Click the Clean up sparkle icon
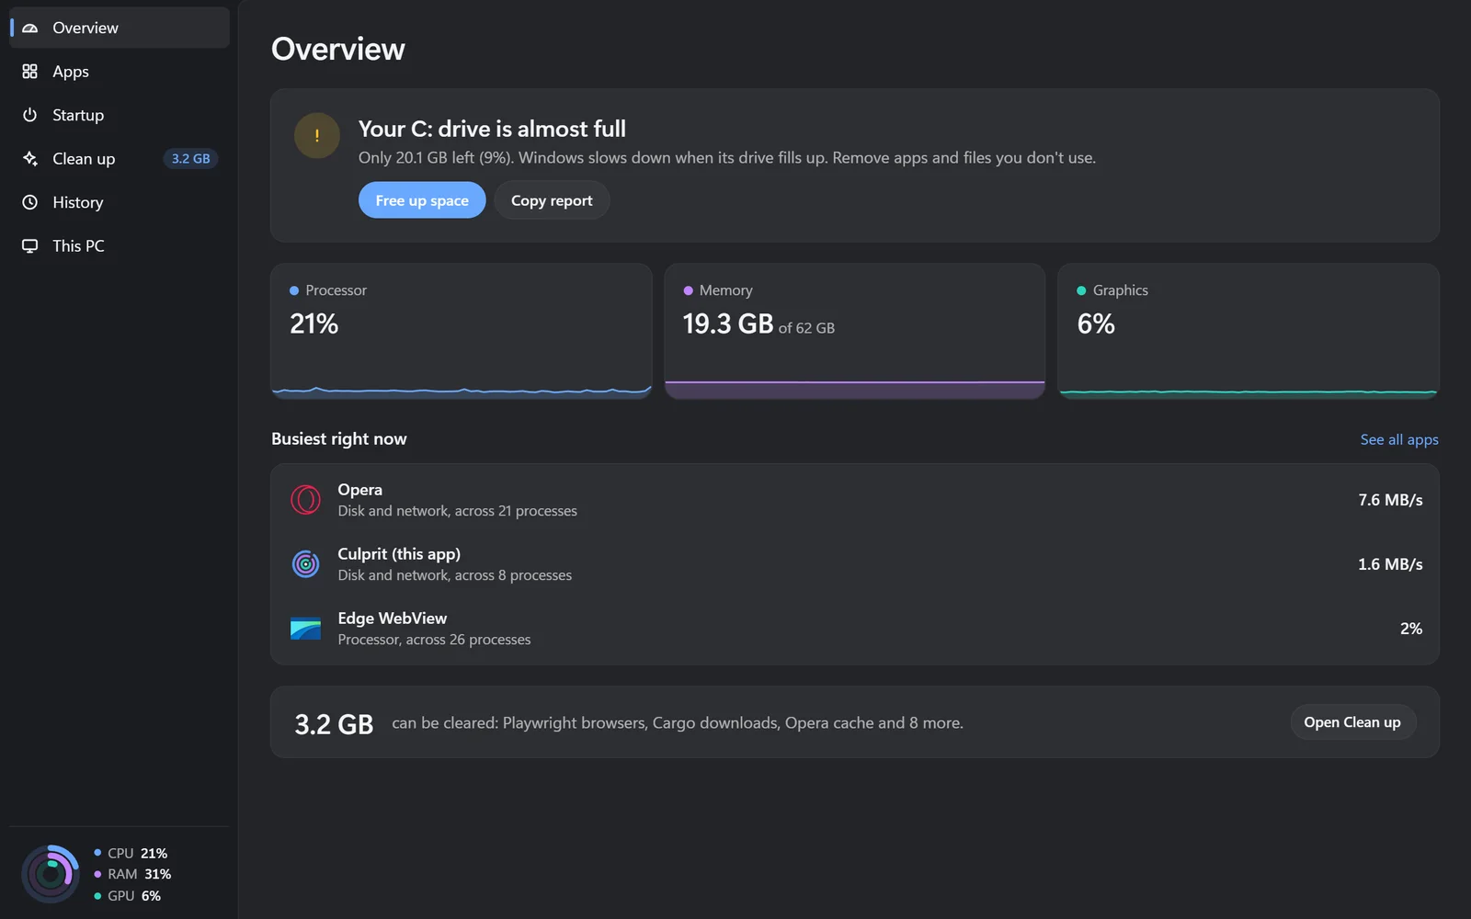1471x919 pixels. click(30, 158)
